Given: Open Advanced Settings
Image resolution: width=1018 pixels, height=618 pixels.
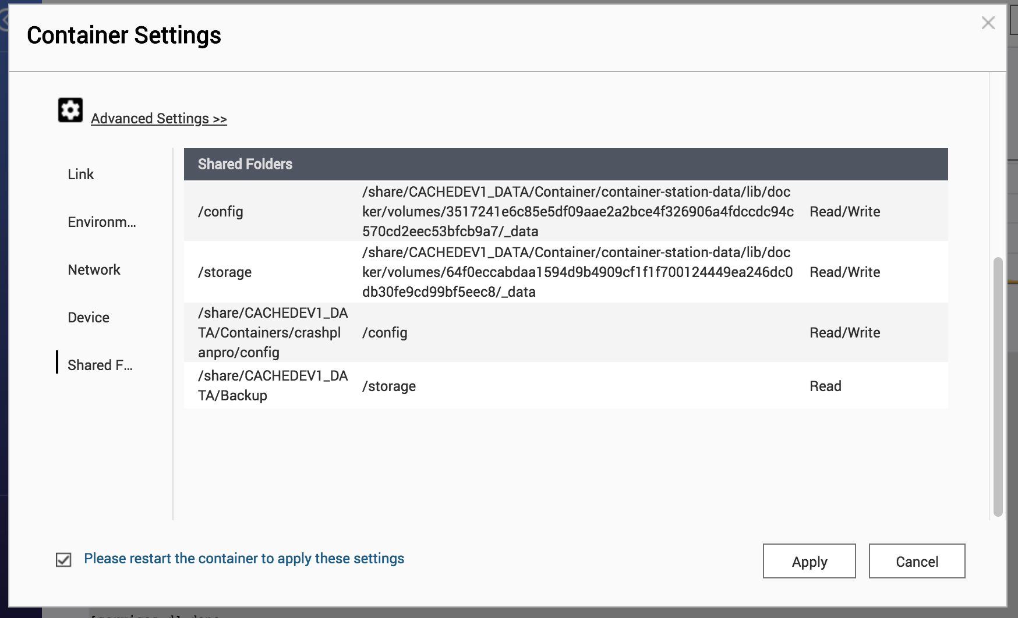Looking at the screenshot, I should (158, 118).
